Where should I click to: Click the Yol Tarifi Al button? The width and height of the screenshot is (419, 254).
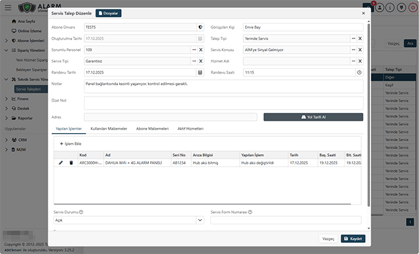[x=313, y=117]
